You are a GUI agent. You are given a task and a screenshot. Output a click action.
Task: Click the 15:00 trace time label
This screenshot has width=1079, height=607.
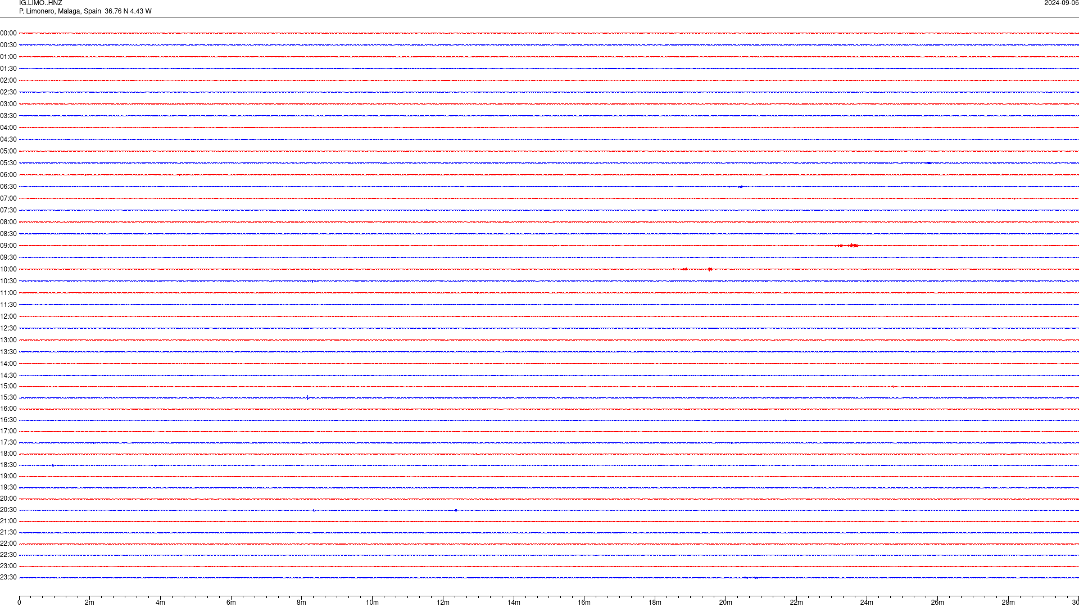pos(8,386)
